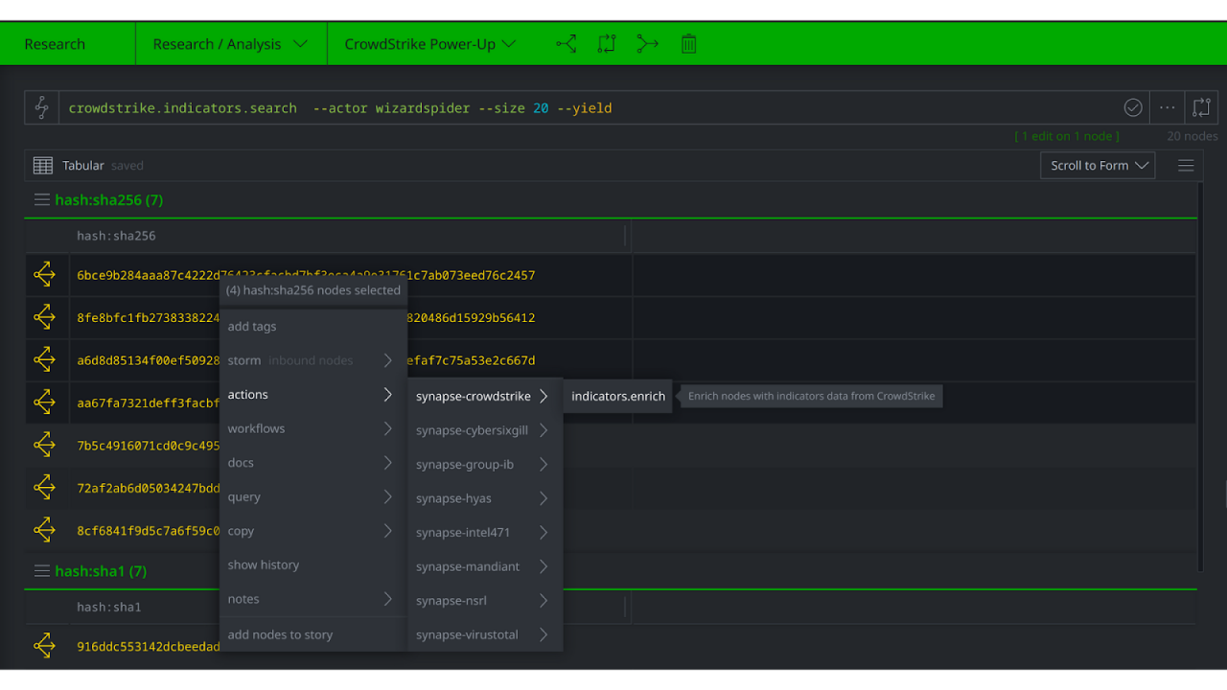The height and width of the screenshot is (690, 1227).
Task: Open the query submenu
Action: (x=313, y=496)
